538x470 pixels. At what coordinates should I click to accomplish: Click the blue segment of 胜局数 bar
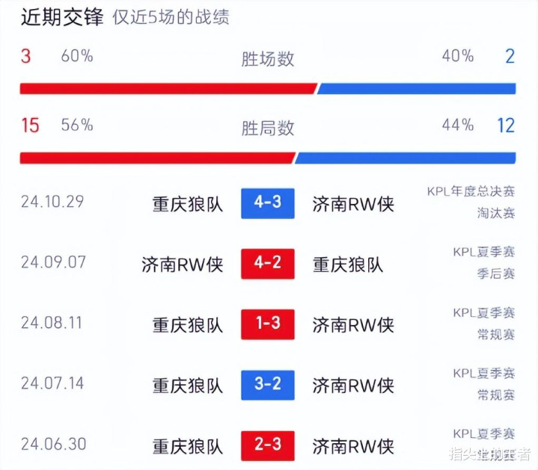click(406, 158)
